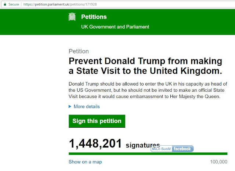Viewport: 235px width, 171px height.
Task: Expand More details disclosure triangle
Action: click(70, 106)
